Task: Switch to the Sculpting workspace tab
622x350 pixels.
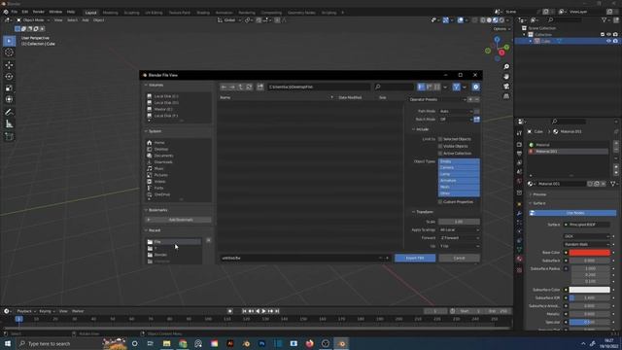Action: point(132,13)
